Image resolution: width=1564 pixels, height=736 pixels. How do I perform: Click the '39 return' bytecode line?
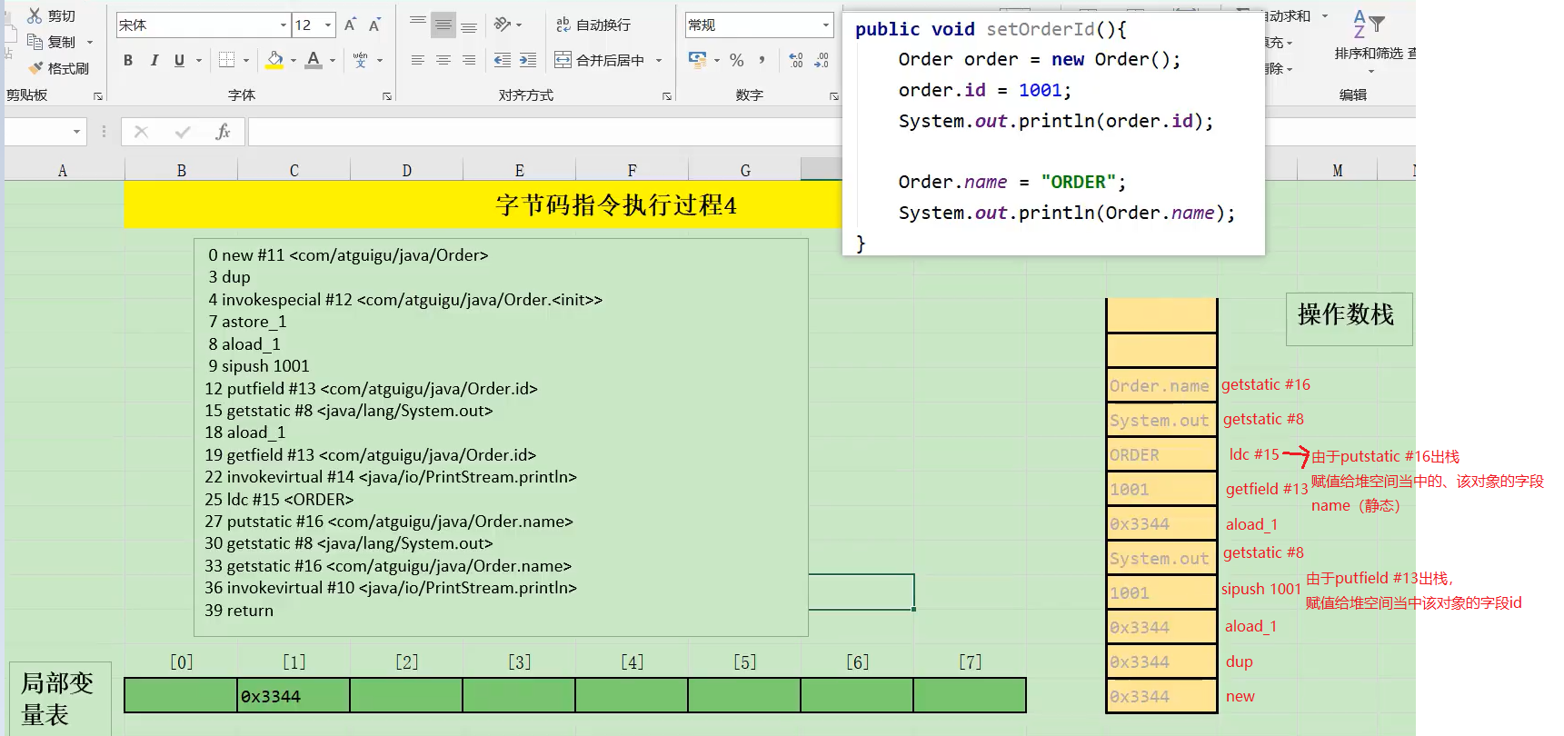coord(239,610)
